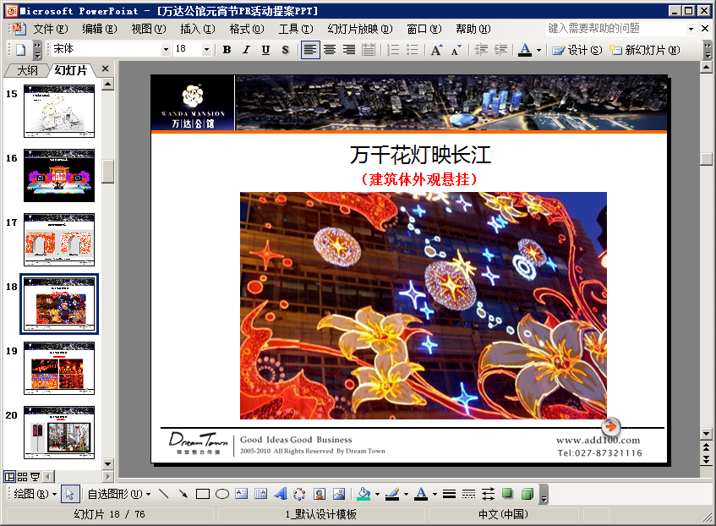Select slide 19 thumbnail
This screenshot has width=716, height=526.
59,369
